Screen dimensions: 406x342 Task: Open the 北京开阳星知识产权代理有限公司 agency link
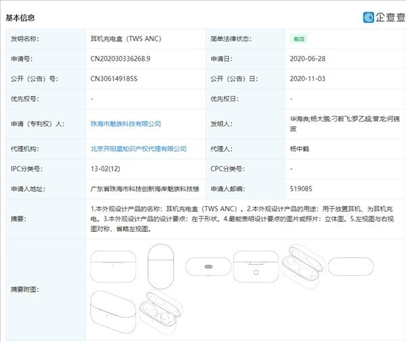point(138,149)
